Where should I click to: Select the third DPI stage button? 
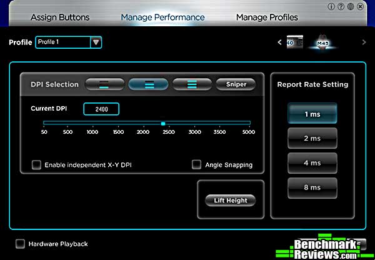(x=192, y=84)
